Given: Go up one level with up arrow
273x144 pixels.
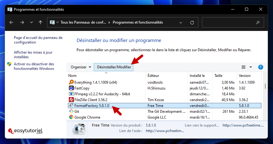Looking at the screenshot, I should 40,22.
